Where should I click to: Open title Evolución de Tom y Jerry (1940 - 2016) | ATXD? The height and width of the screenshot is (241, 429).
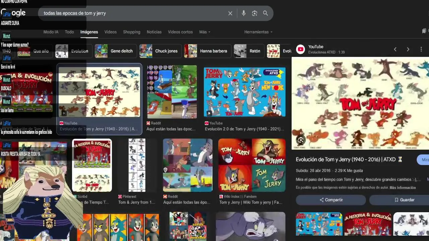tap(349, 160)
